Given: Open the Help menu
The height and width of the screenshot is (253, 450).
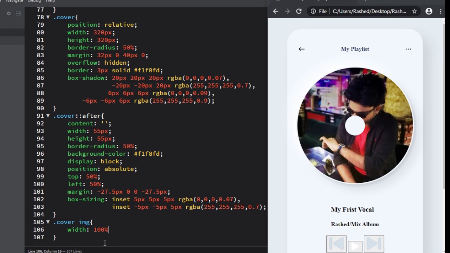Looking at the screenshot, I should [x=50, y=1].
